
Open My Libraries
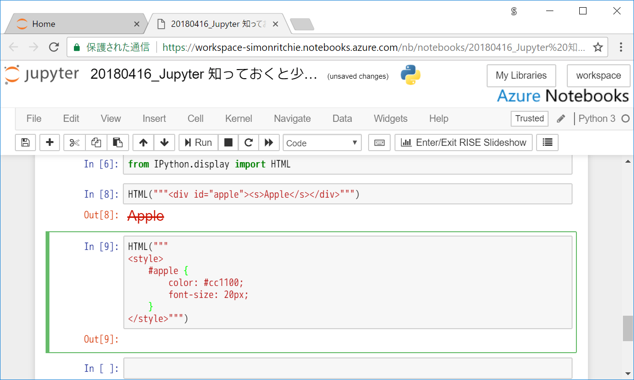pyautogui.click(x=521, y=75)
